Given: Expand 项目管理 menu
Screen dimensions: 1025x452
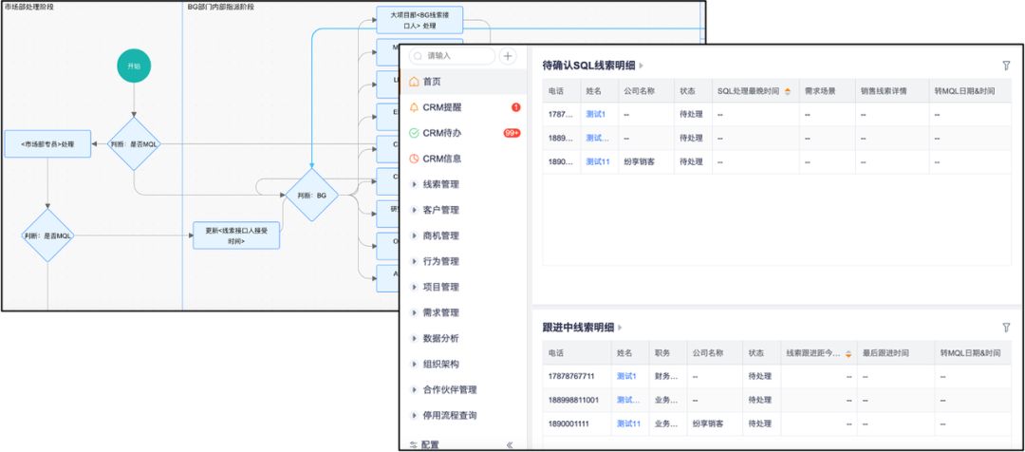Looking at the screenshot, I should click(x=413, y=287).
